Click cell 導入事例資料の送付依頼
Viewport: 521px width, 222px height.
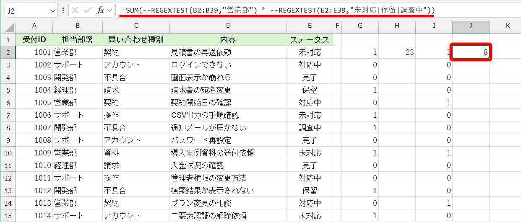228,153
